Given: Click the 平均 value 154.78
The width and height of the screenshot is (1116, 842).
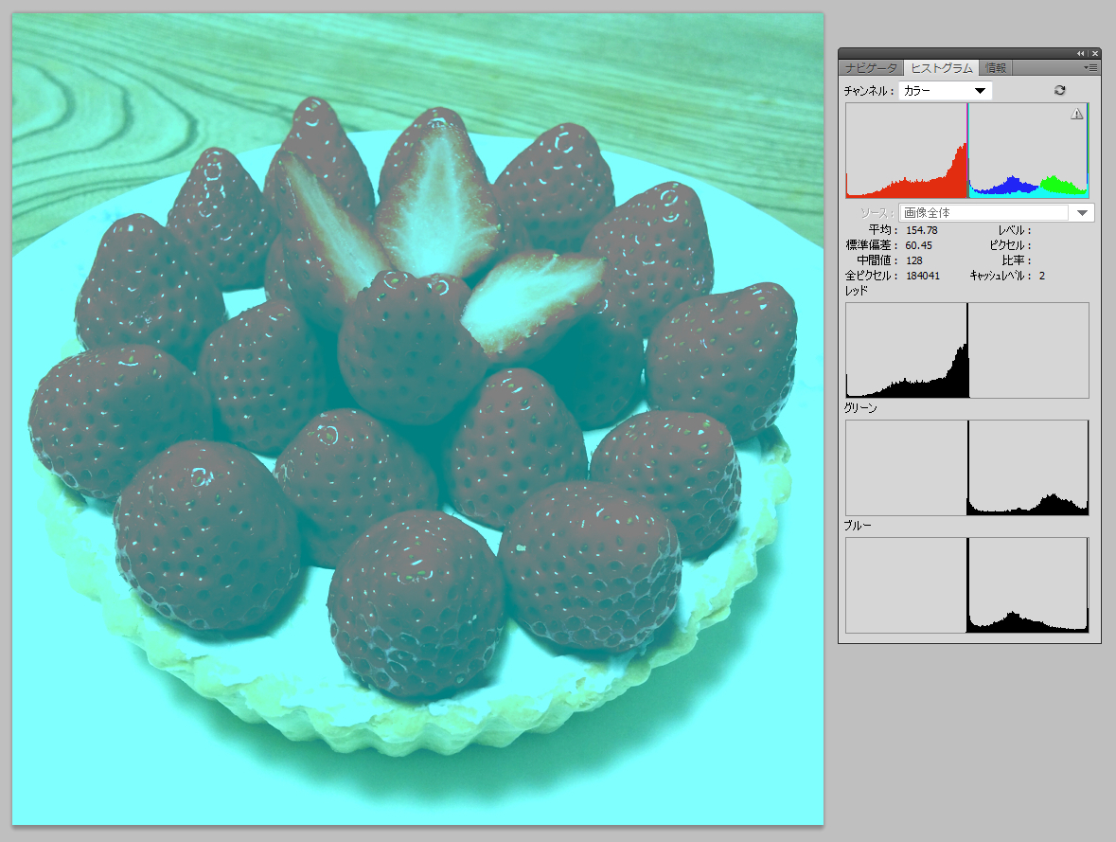Looking at the screenshot, I should click(x=922, y=230).
